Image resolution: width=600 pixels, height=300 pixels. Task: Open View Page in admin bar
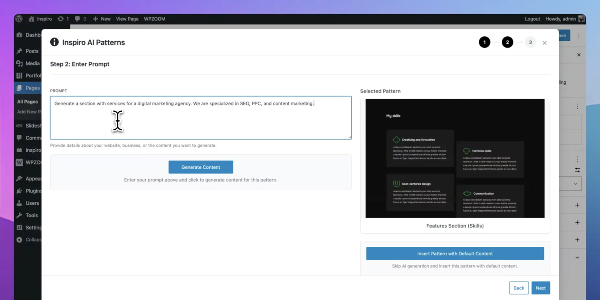127,19
